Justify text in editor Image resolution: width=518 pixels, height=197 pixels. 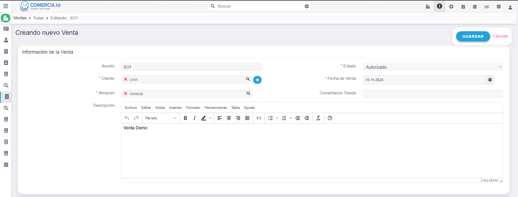pos(247,118)
